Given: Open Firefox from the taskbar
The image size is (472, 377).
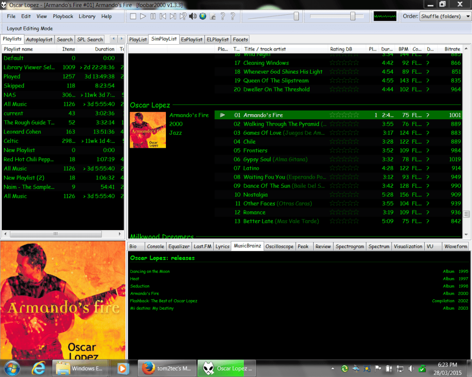Looking at the screenshot, I should (148, 368).
